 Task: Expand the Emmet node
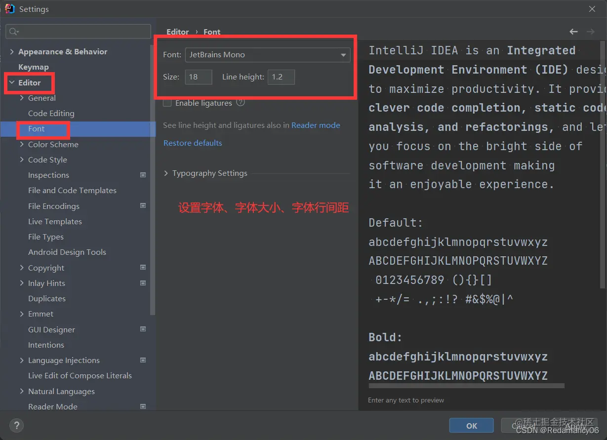tap(22, 314)
